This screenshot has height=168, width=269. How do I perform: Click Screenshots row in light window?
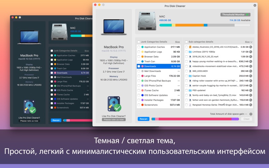pos(159,105)
